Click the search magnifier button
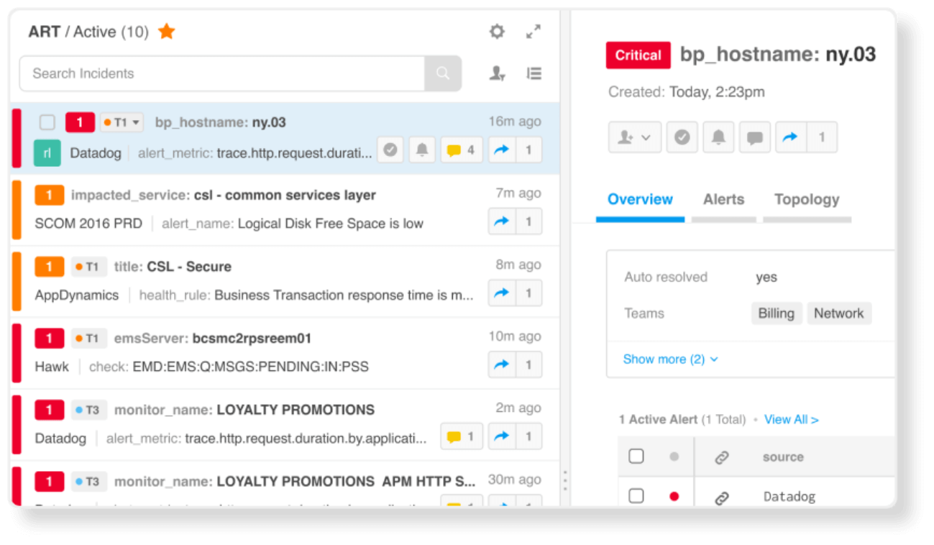The image size is (934, 545). pos(443,73)
